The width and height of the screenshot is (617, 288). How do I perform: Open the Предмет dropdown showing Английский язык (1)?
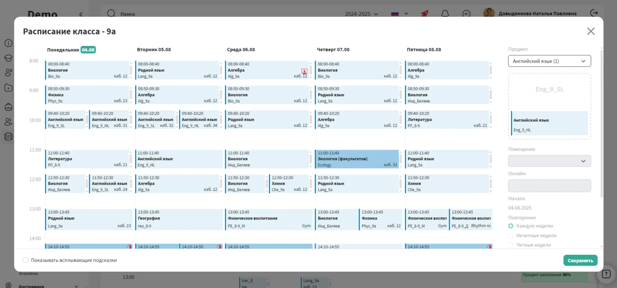pos(549,61)
